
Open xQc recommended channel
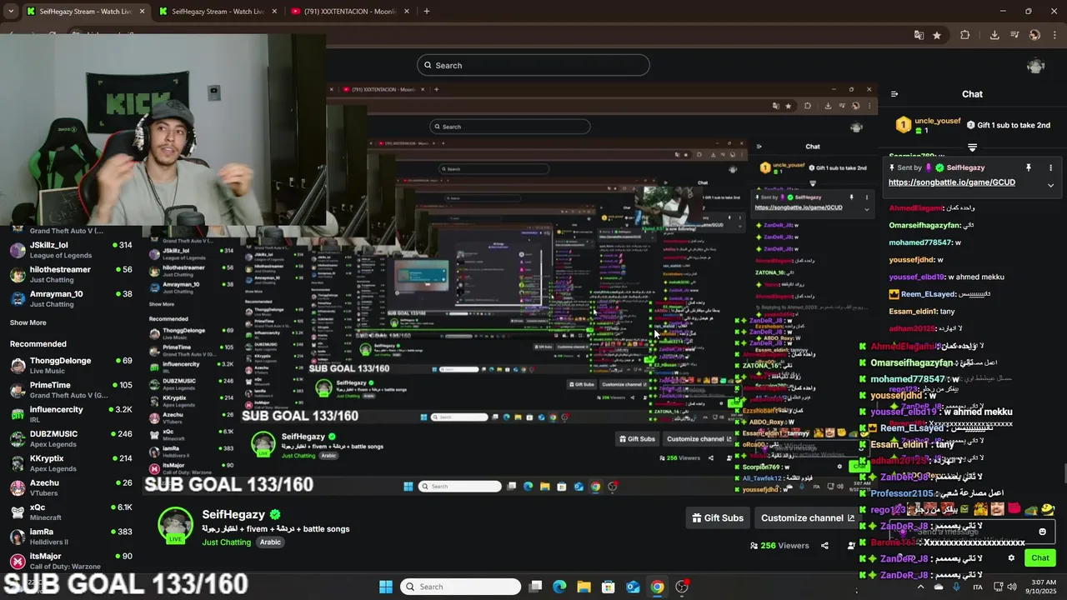[x=71, y=512]
